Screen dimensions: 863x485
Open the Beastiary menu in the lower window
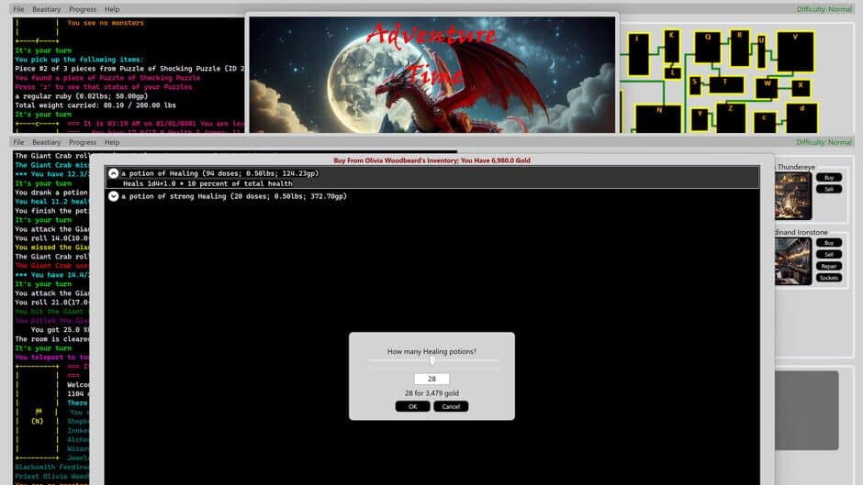click(x=47, y=142)
